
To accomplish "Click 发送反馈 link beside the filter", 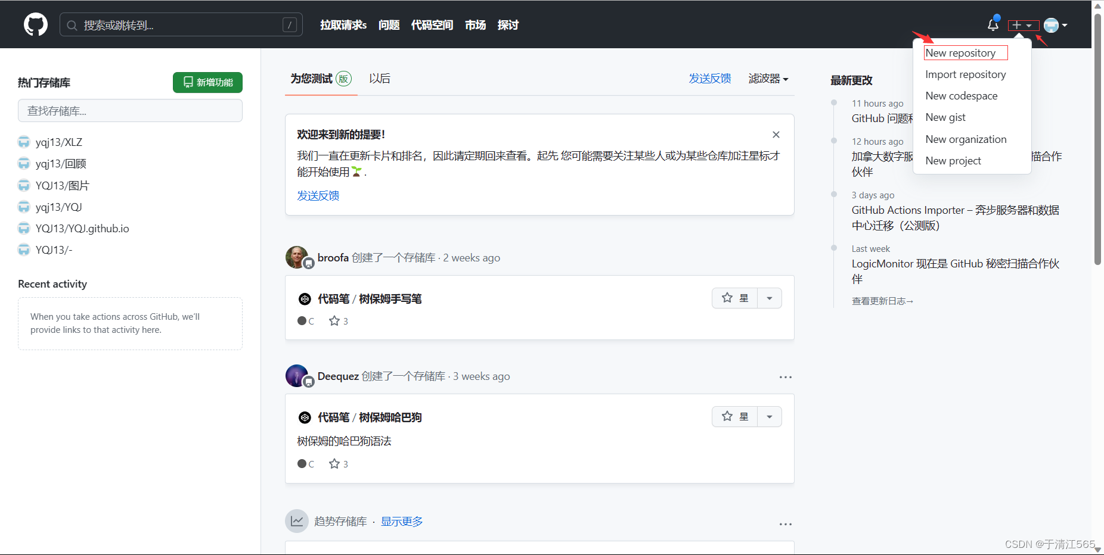I will pos(710,79).
